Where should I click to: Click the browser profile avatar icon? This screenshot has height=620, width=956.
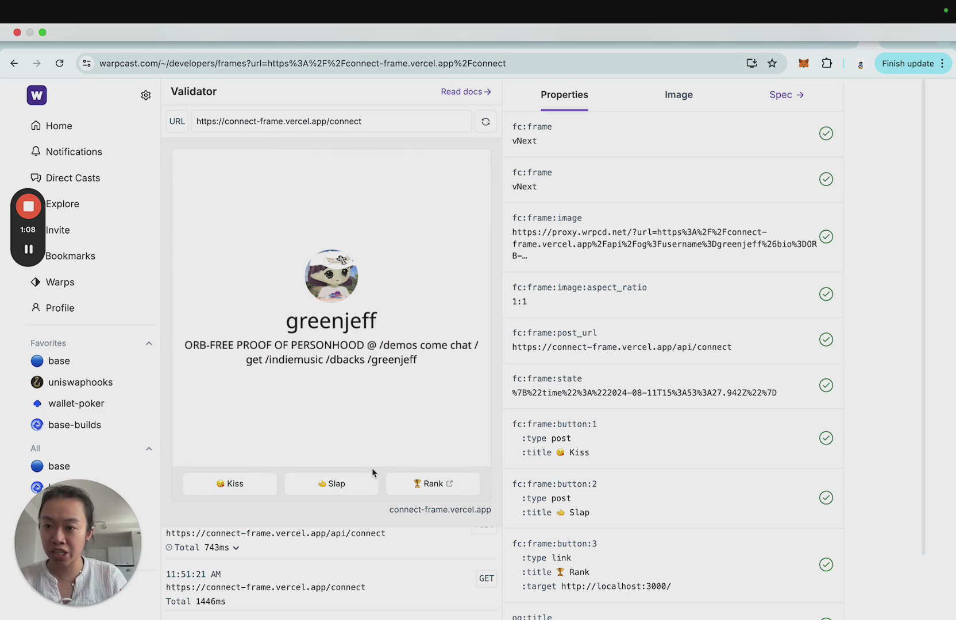pyautogui.click(x=860, y=64)
